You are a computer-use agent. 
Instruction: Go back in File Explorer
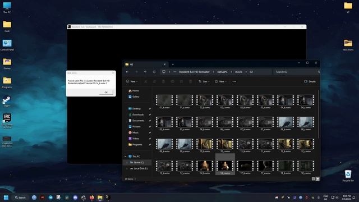[x=127, y=72]
